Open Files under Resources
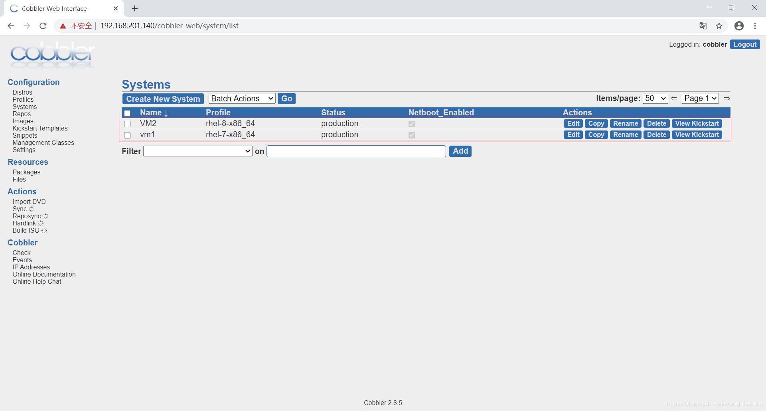The image size is (766, 411). pyautogui.click(x=19, y=179)
